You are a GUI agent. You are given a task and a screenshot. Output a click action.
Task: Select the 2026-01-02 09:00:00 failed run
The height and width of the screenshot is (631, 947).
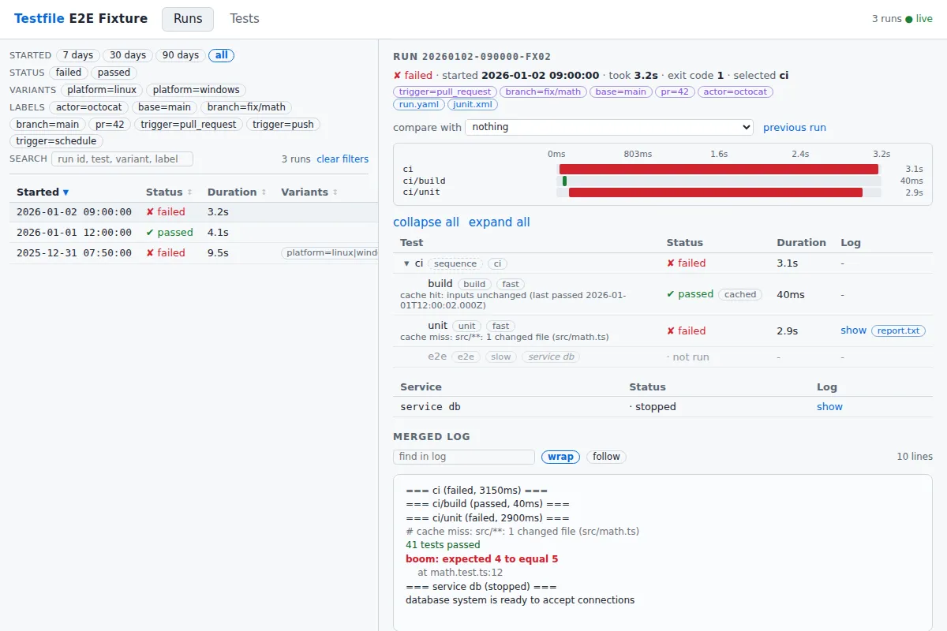tap(193, 212)
